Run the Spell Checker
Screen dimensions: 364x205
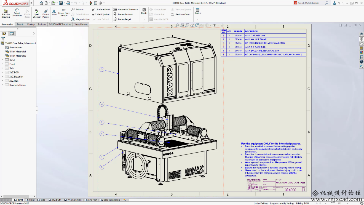37,13
